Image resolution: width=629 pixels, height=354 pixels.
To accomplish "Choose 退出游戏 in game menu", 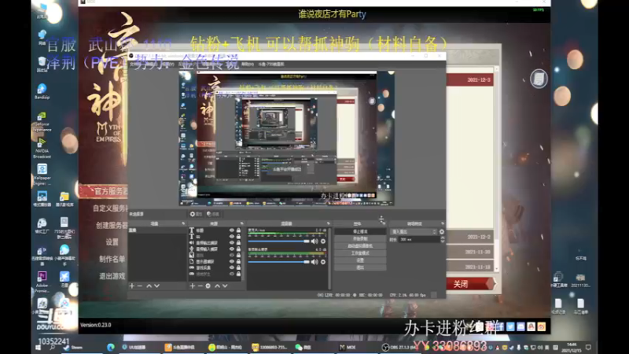I will point(112,276).
